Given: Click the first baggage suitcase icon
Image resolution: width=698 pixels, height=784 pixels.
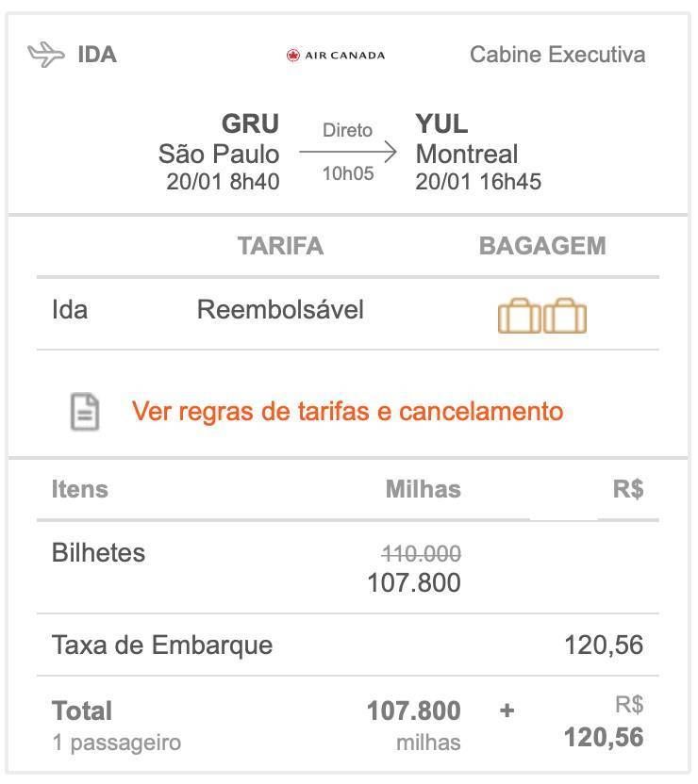Looking at the screenshot, I should 520,316.
